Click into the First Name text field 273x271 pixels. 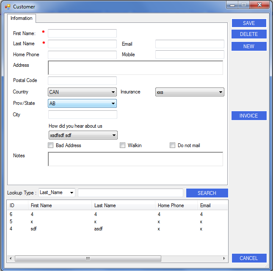tap(82, 33)
